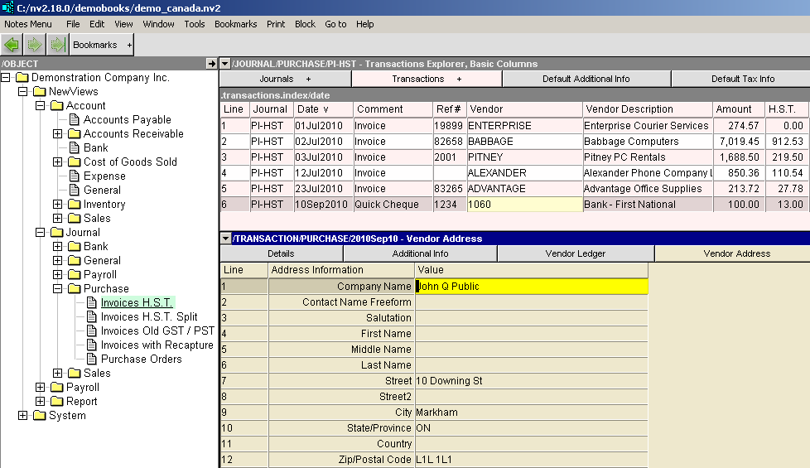Click the green back arrow button
Screen dimensions: 810x468
click(12, 45)
